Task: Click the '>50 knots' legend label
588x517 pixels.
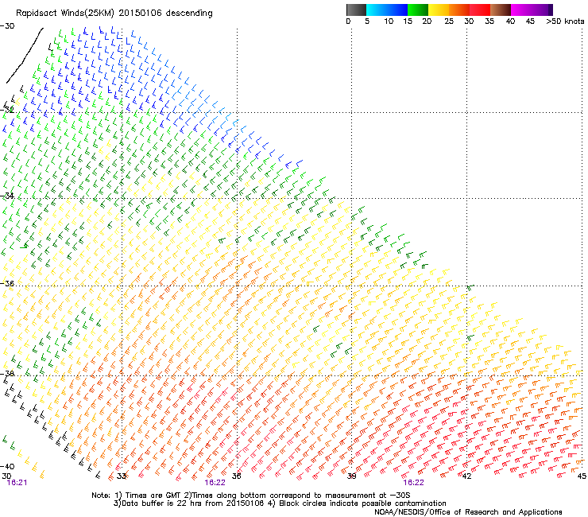Action: pos(565,21)
